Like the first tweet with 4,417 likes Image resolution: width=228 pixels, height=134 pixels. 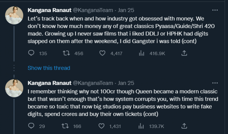(102, 53)
